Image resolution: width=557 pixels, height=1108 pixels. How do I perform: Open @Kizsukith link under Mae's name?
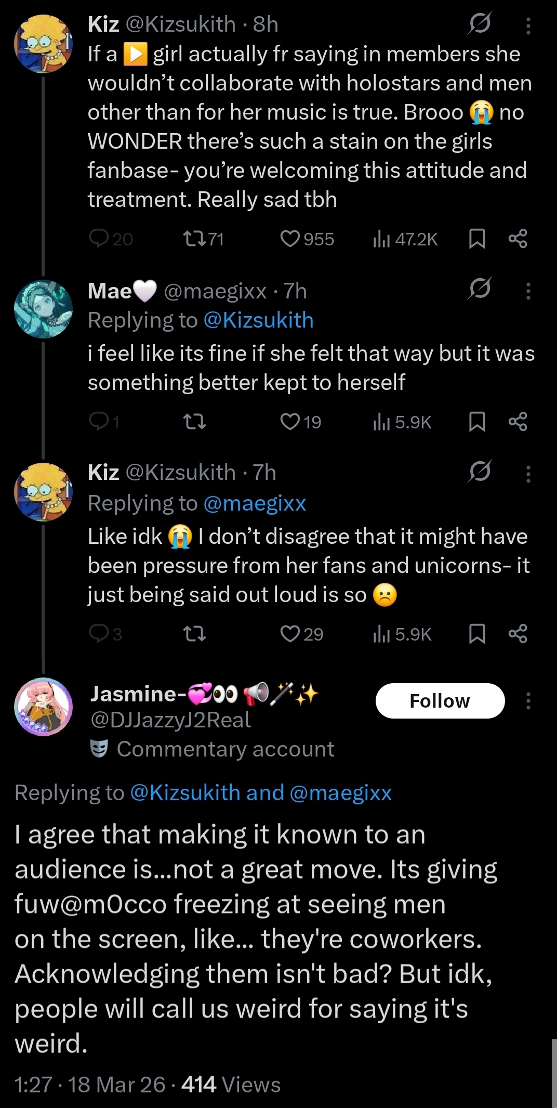click(x=258, y=320)
